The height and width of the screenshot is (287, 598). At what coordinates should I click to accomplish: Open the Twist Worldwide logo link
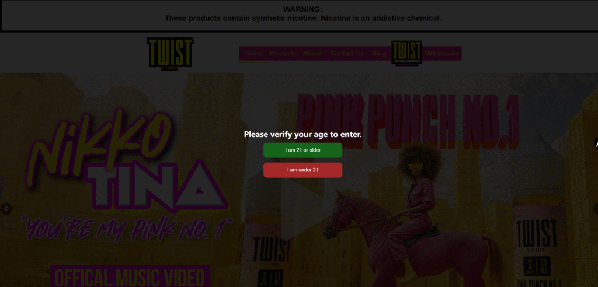point(406,53)
